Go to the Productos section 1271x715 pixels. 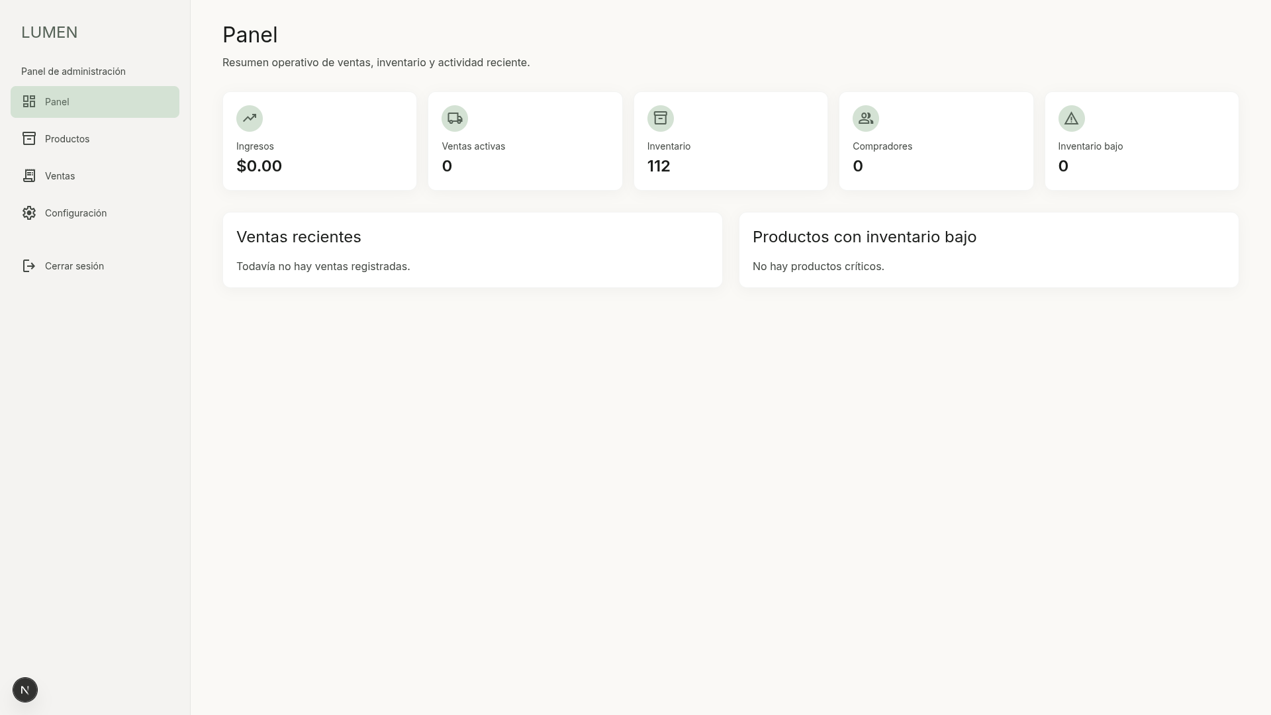click(95, 139)
